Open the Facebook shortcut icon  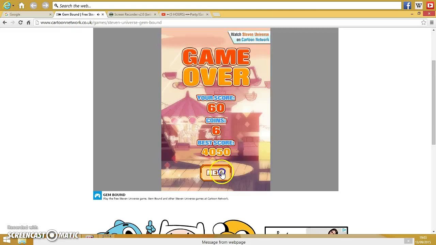click(x=407, y=5)
